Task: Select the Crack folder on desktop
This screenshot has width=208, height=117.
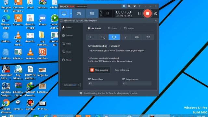Action: pos(30,5)
